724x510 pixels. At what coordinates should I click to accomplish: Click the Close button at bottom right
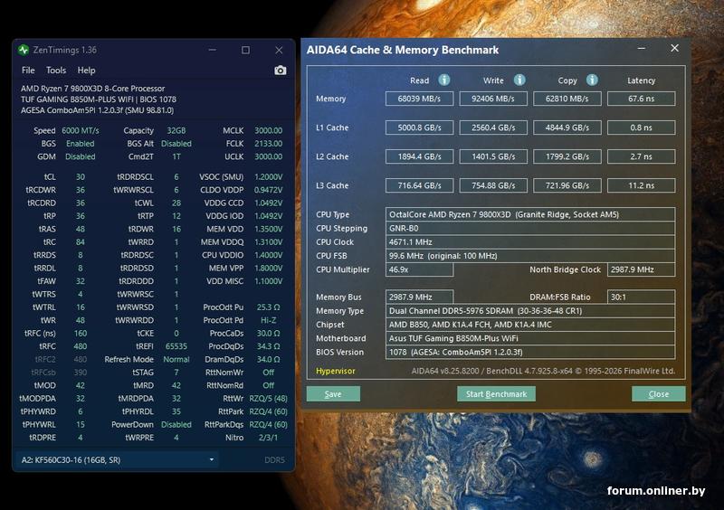[658, 394]
